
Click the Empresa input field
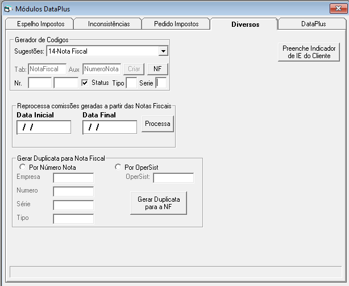tap(73, 178)
